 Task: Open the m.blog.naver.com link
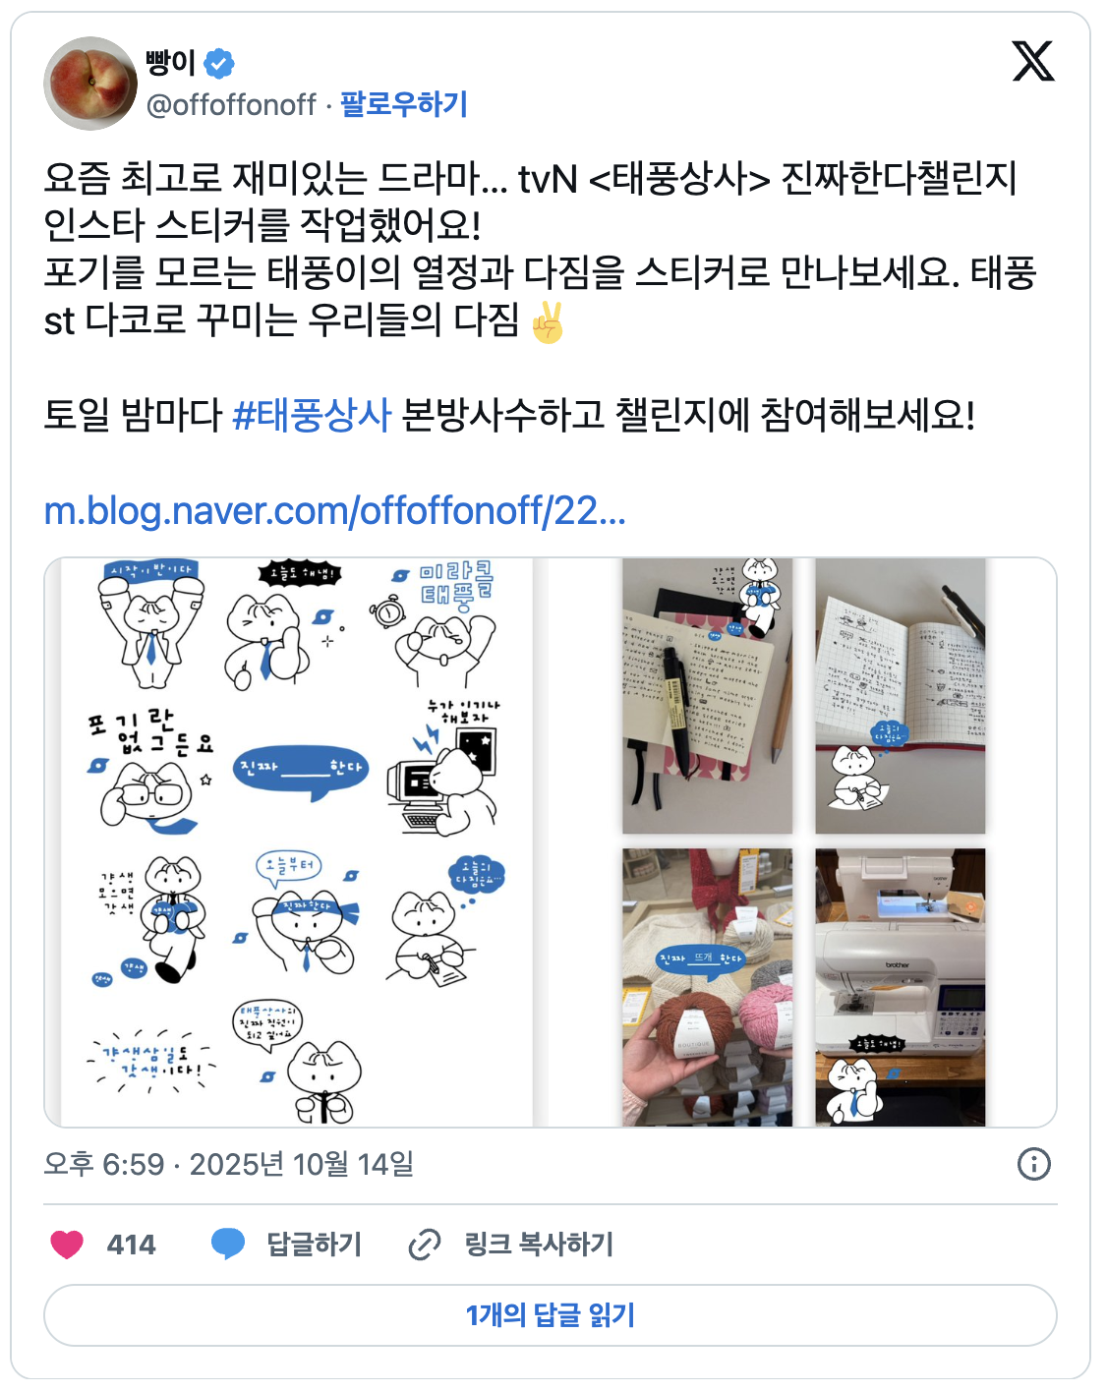click(x=334, y=511)
